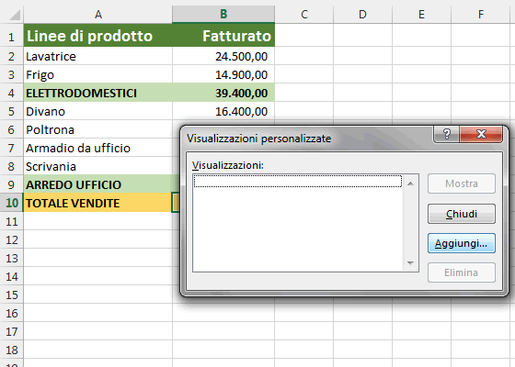The image size is (515, 367).
Task: Close the Visualizzazioni personalizzate dialog
Action: pyautogui.click(x=481, y=134)
